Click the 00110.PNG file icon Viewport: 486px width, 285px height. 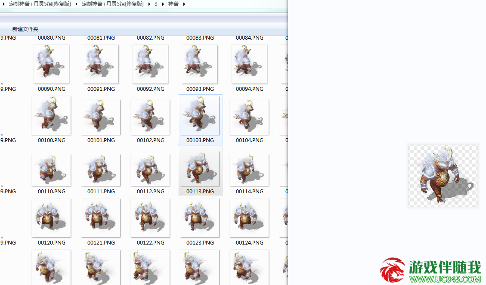point(51,170)
